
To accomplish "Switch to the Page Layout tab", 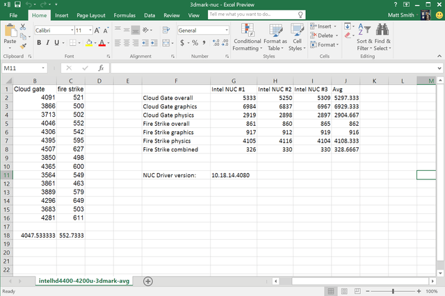I will coord(91,15).
